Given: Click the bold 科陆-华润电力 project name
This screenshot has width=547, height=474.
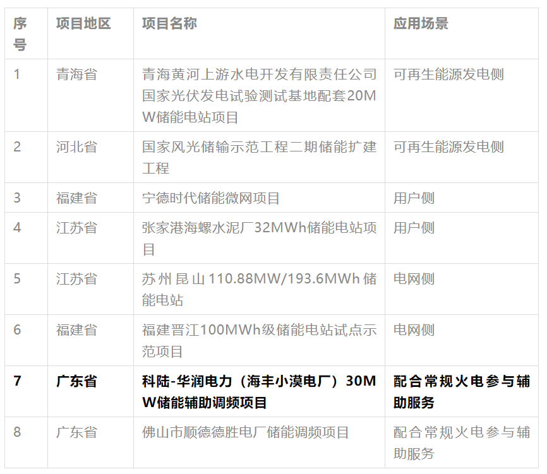Looking at the screenshot, I should point(259,391).
